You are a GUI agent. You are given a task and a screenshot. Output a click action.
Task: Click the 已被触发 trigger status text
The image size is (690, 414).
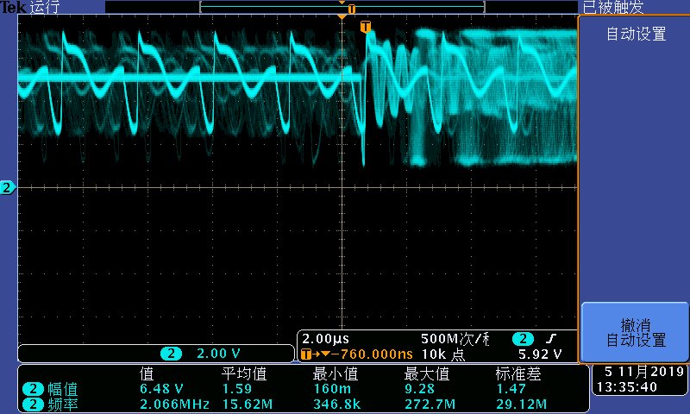[x=613, y=7]
